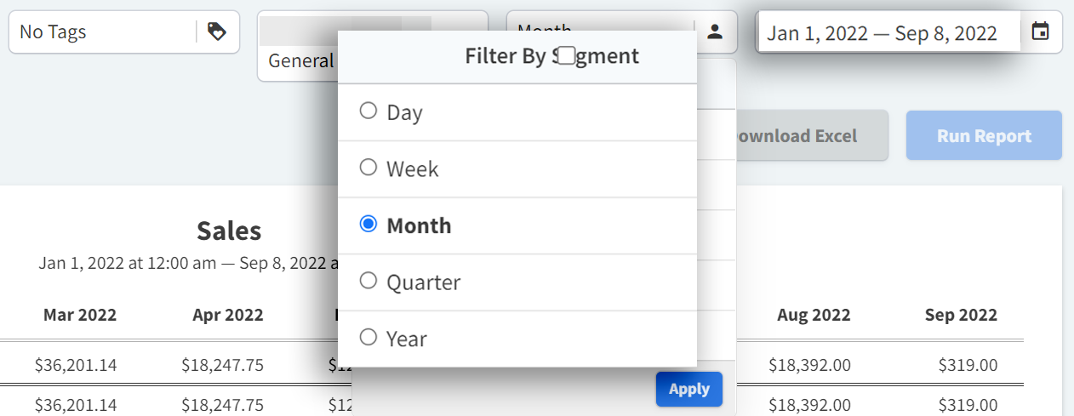Click the Mar 2022 column header
The image size is (1074, 416).
(x=80, y=315)
